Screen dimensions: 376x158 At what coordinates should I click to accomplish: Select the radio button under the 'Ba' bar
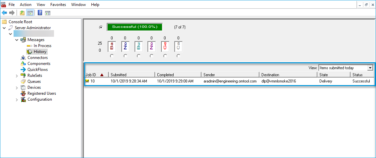(112, 56)
